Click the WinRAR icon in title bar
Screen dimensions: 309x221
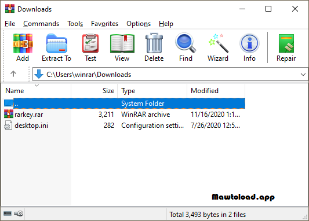click(x=10, y=9)
